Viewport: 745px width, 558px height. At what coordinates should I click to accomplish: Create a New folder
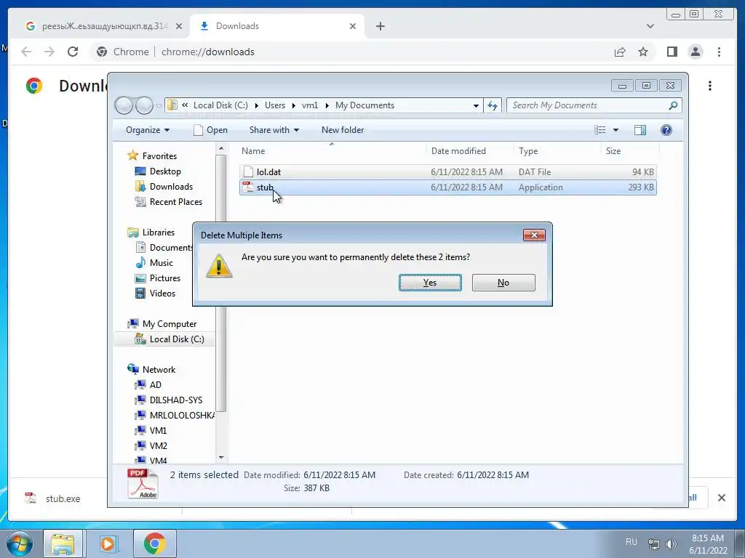[x=343, y=130]
